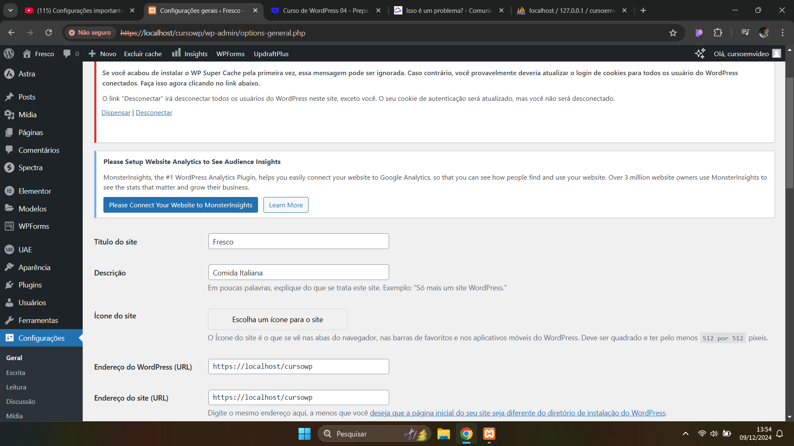Image resolution: width=794 pixels, height=446 pixels.
Task: Open the WordPress logo menu in admin bar
Action: pyautogui.click(x=9, y=54)
